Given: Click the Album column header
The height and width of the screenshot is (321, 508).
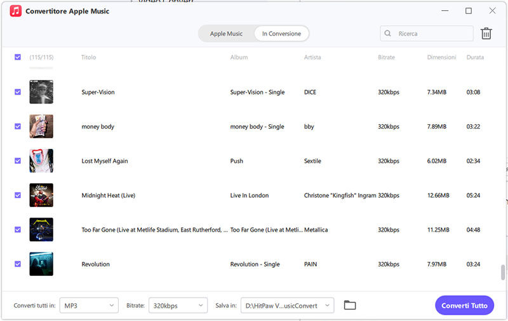Looking at the screenshot, I should (239, 57).
